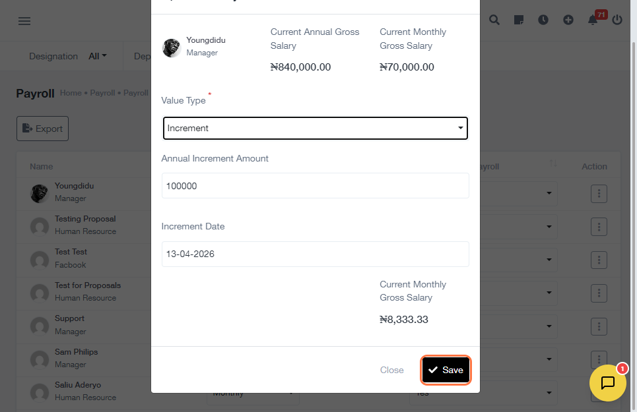The width and height of the screenshot is (637, 412).
Task: Open action menu for Youngdidu row
Action: pos(599,194)
